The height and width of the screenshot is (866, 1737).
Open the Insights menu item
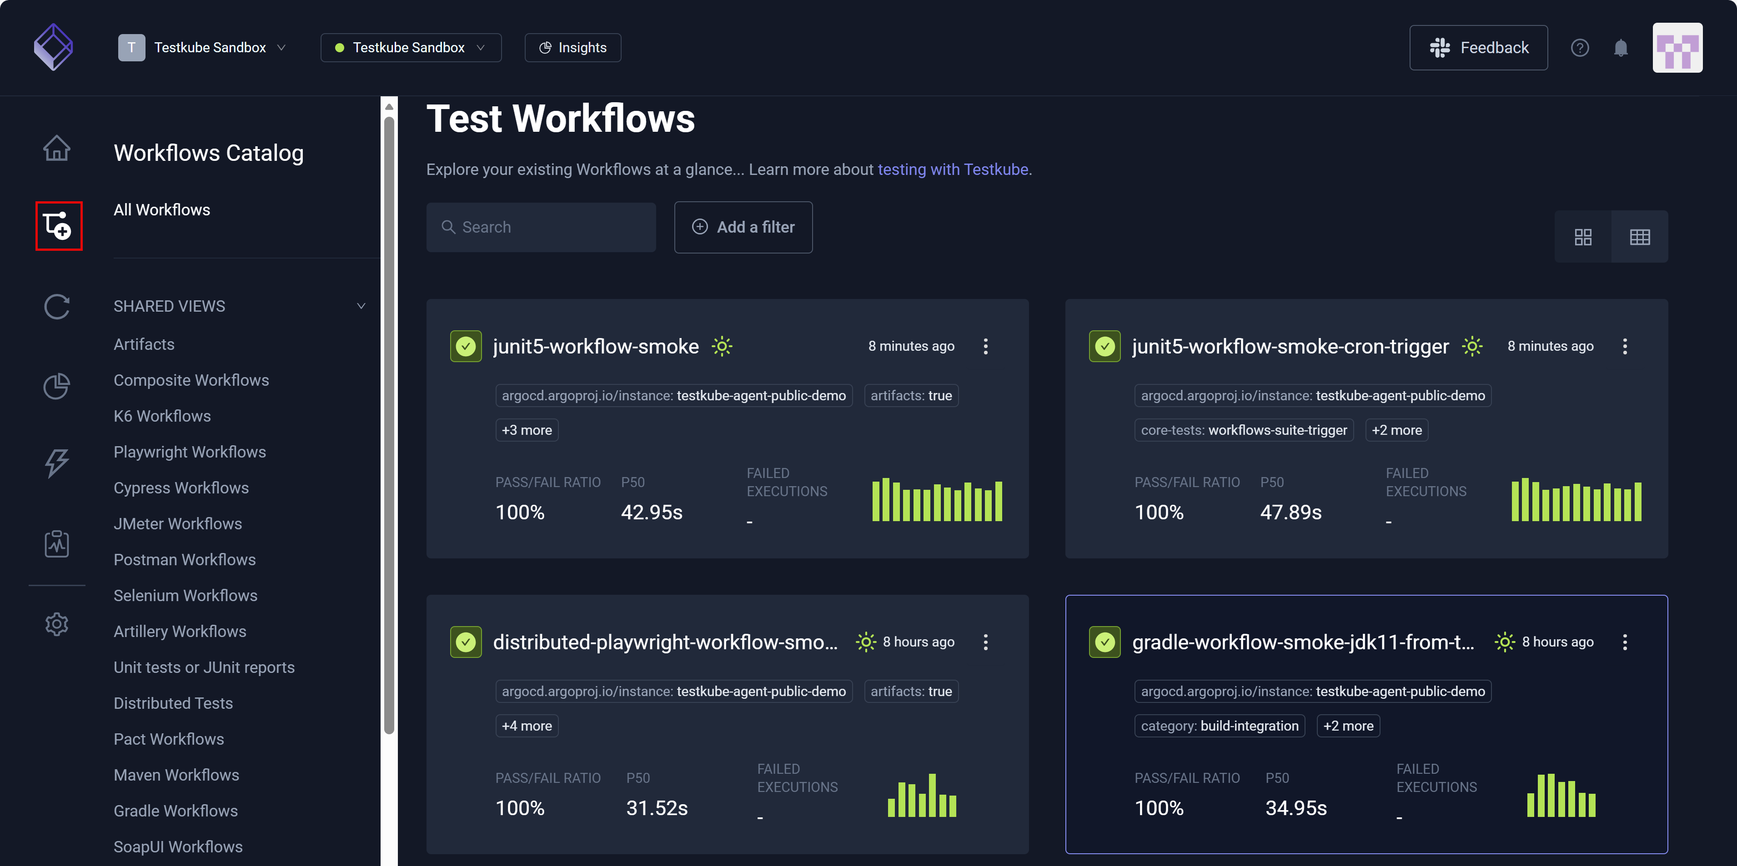coord(572,47)
